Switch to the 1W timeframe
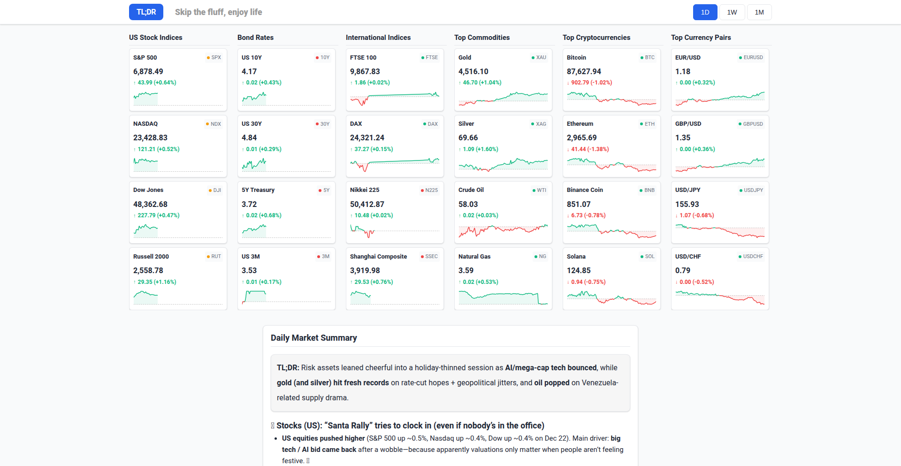 (732, 12)
